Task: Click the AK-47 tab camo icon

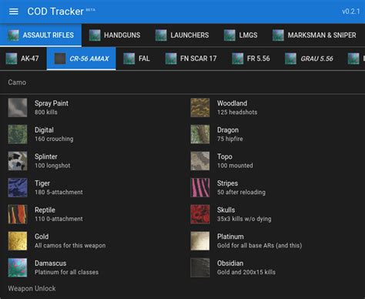Action: 12,59
